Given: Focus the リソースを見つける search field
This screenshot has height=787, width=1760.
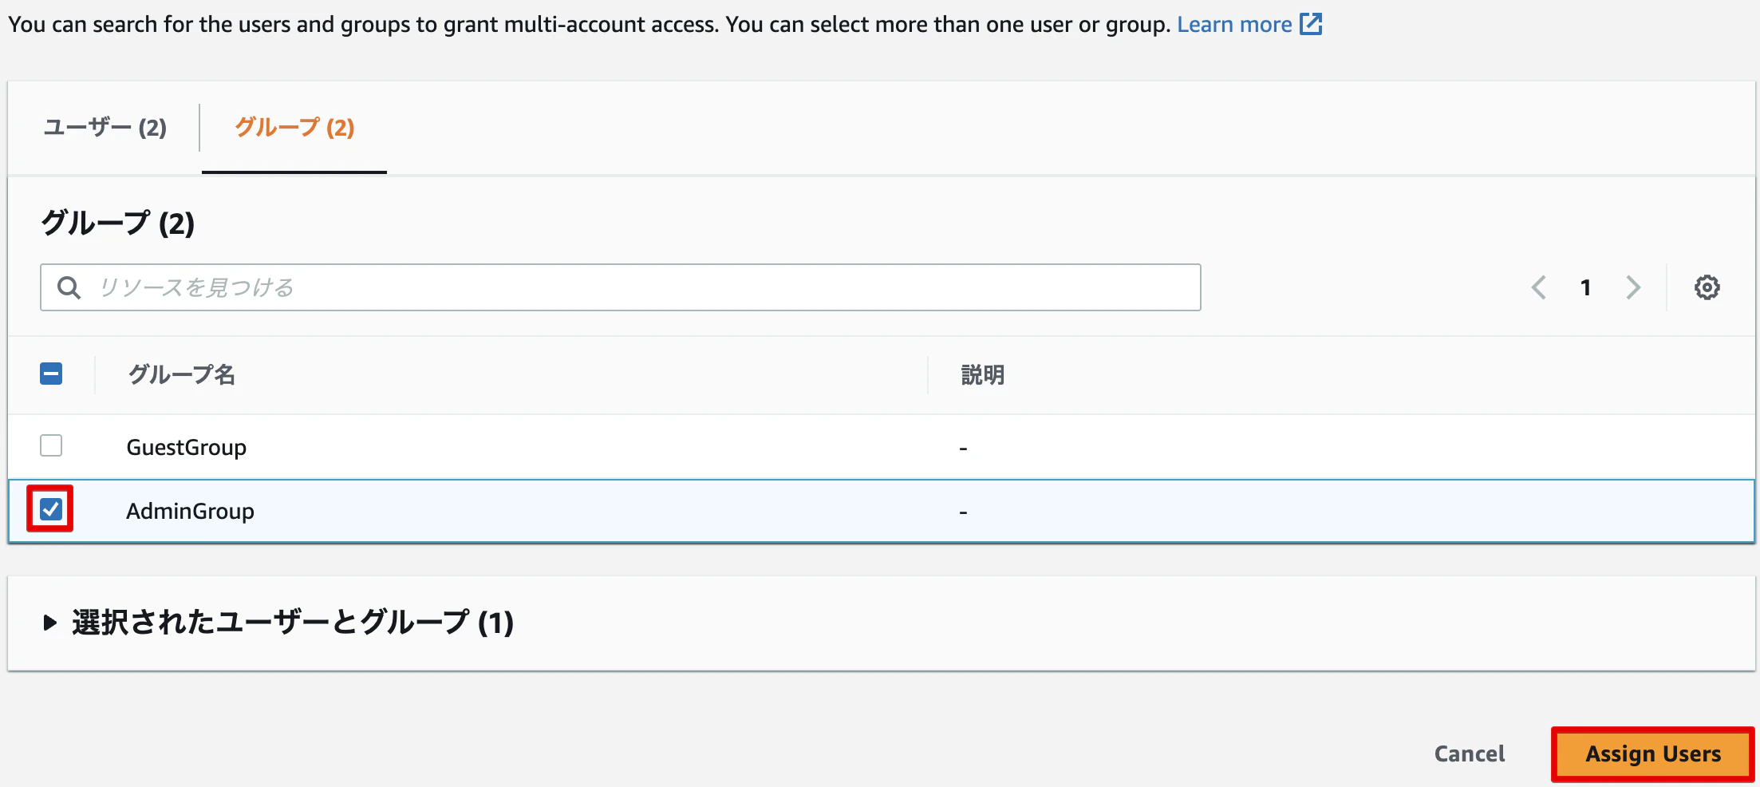Looking at the screenshot, I should tap(621, 287).
